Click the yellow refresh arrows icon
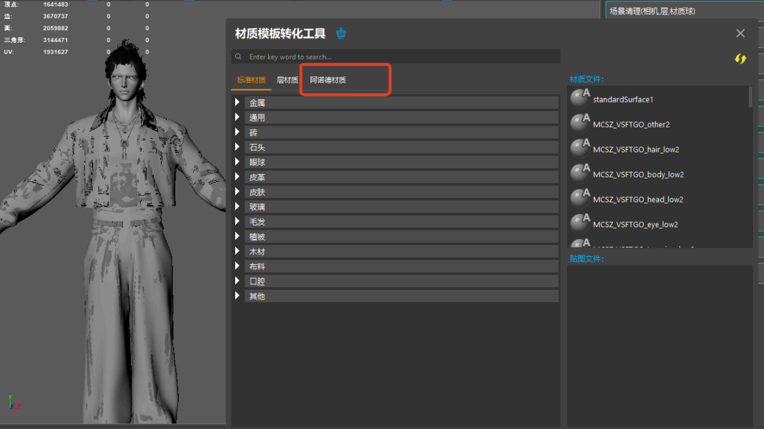The image size is (764, 429). pyautogui.click(x=740, y=58)
